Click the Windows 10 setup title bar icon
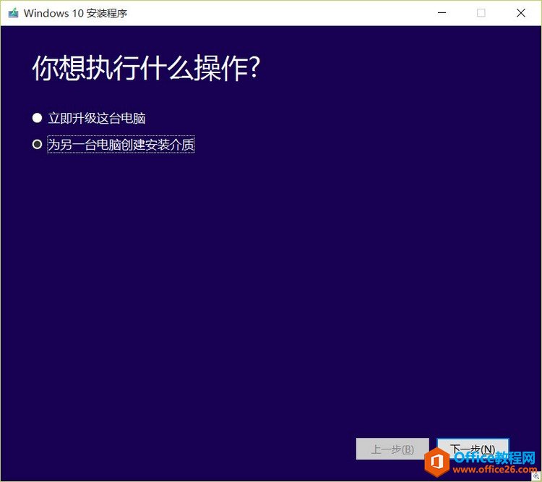Viewport: 542px width, 482px height. coord(13,13)
